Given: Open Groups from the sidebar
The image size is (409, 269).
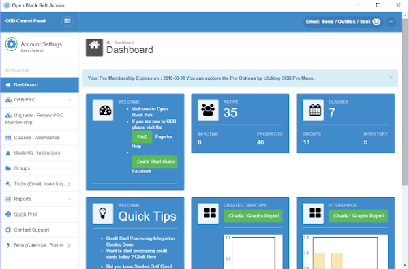Looking at the screenshot, I should click(40, 168).
